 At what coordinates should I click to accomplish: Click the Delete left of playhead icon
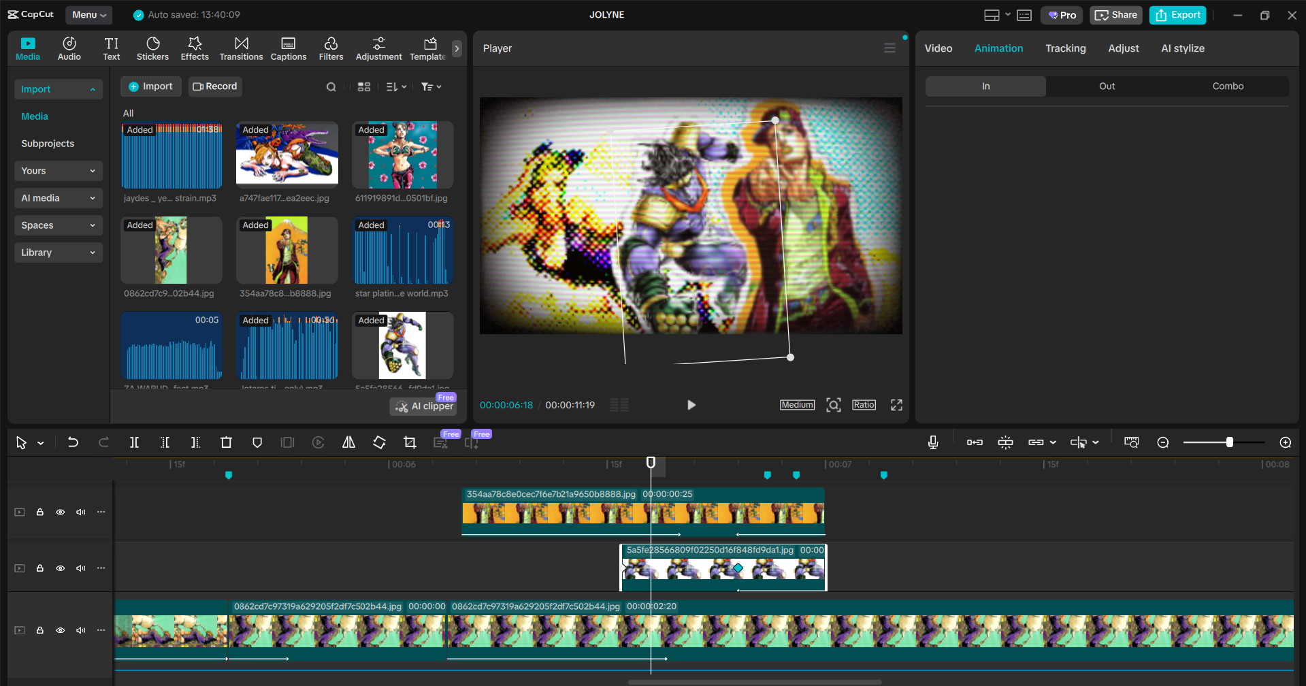[165, 442]
